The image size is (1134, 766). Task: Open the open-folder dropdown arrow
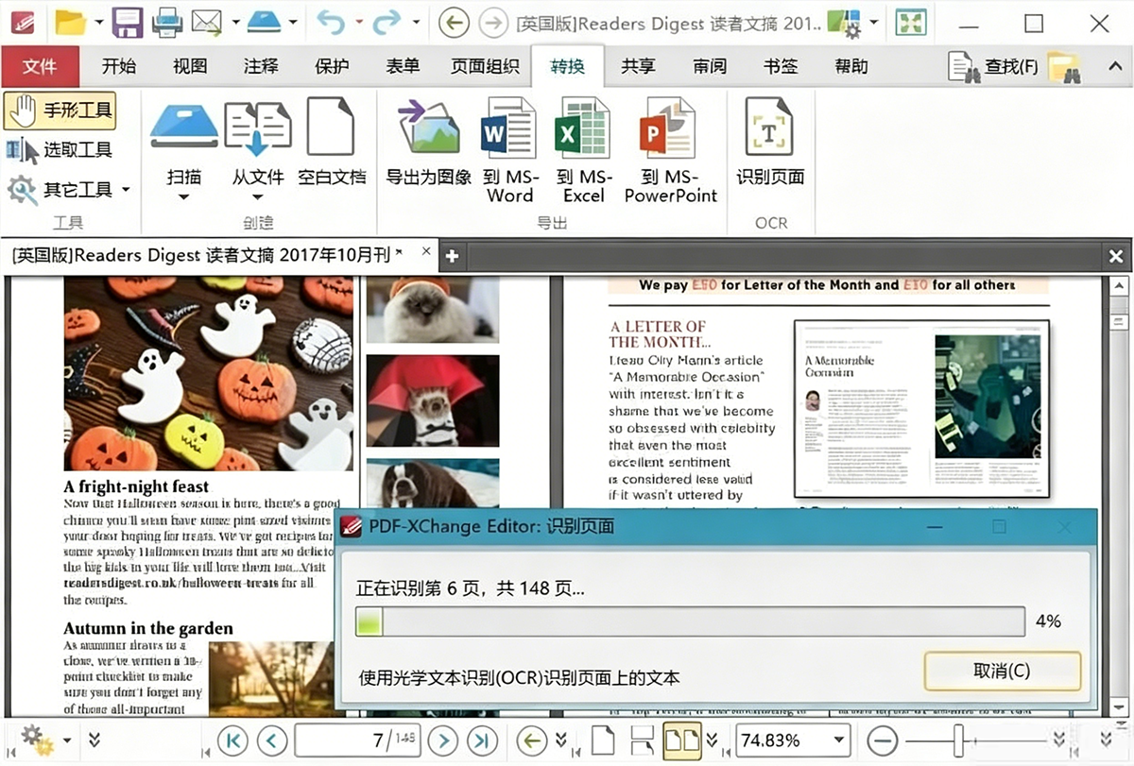(x=98, y=22)
